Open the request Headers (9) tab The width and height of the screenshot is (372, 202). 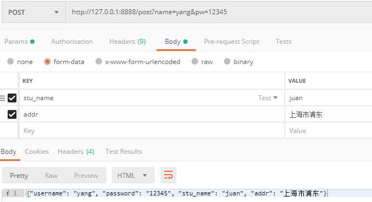pos(127,42)
